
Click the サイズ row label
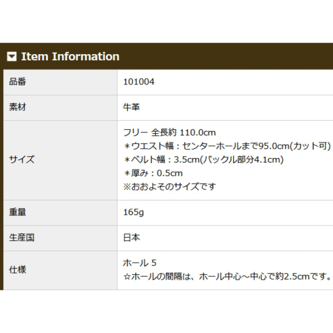[x=22, y=160]
